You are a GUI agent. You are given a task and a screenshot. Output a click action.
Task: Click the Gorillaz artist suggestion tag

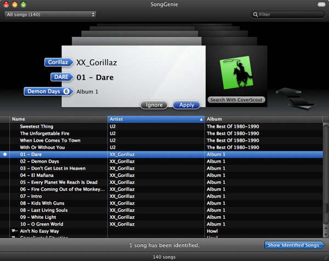point(59,62)
